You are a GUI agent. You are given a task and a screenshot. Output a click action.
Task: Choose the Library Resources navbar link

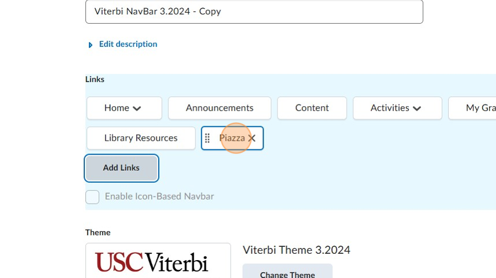click(141, 138)
